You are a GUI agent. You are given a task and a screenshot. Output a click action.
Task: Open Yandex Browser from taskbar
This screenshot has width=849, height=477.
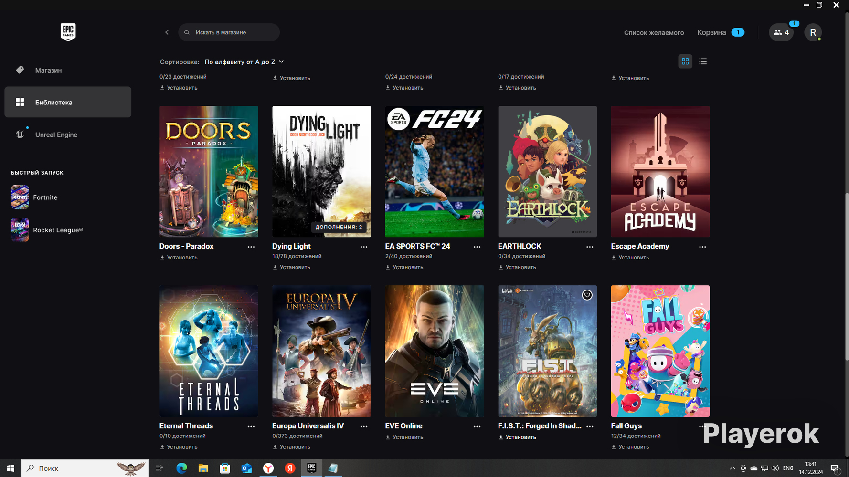268,468
